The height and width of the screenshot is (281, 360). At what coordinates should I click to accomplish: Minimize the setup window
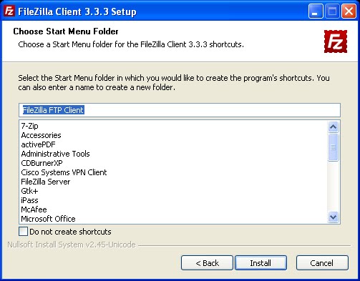click(316, 11)
